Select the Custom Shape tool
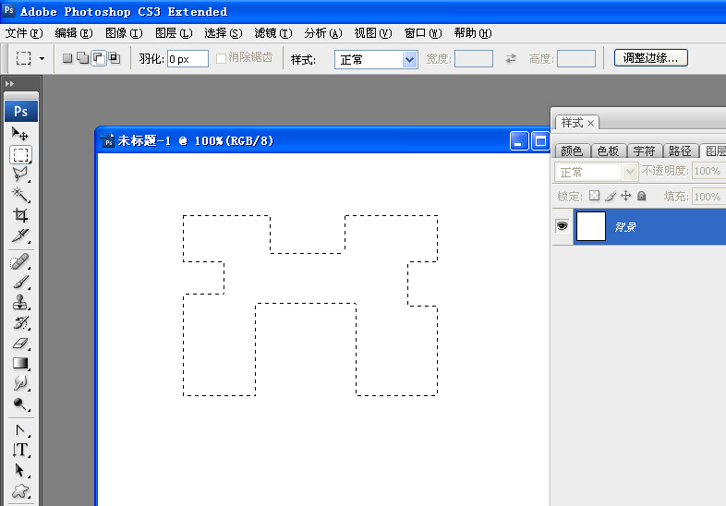 pyautogui.click(x=20, y=490)
